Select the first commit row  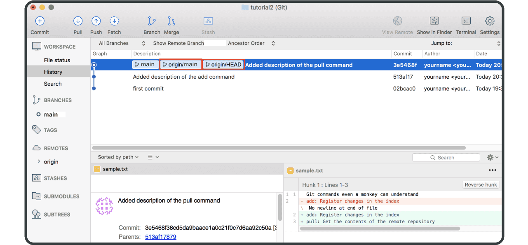tap(148, 89)
